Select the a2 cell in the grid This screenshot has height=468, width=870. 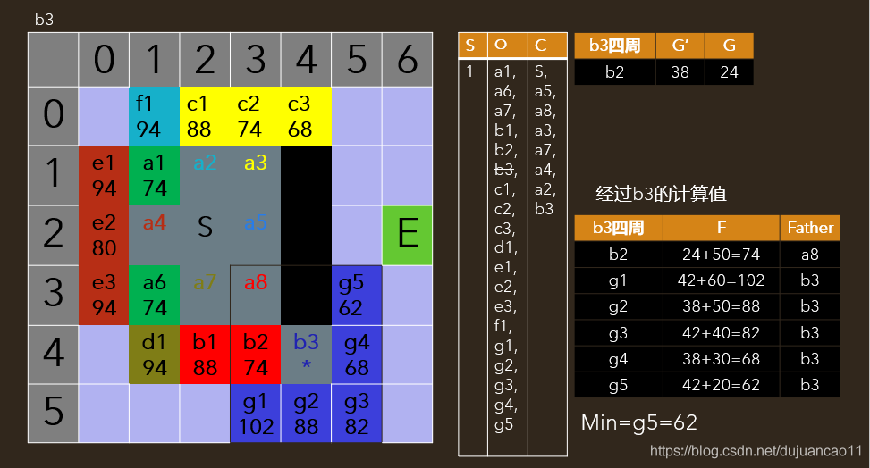coord(205,175)
